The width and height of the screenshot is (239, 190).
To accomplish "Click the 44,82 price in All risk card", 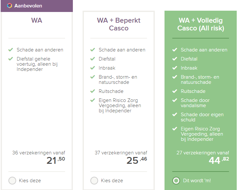I will click(219, 161).
